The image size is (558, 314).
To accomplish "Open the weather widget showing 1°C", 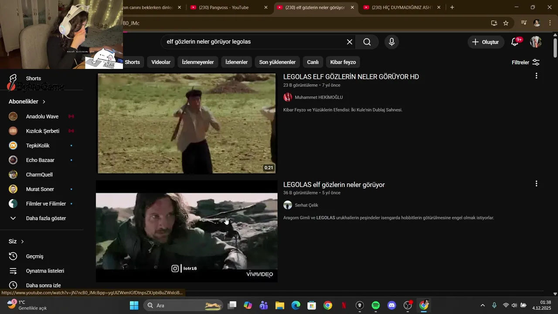I will click(x=27, y=305).
